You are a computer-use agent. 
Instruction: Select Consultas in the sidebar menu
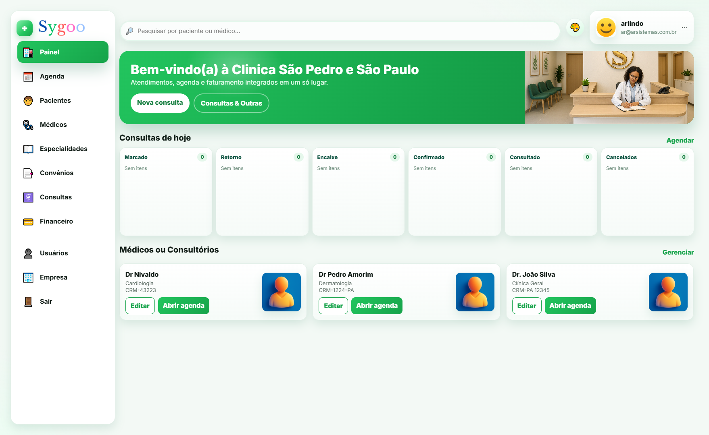(x=56, y=197)
